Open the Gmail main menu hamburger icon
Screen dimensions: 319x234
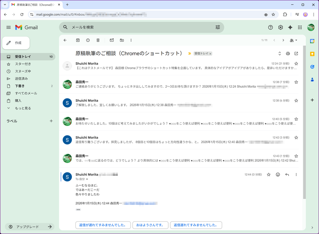click(8, 27)
